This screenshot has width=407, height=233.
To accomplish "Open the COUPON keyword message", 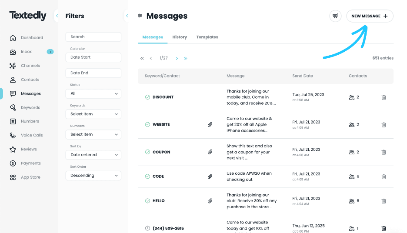I will coord(161,152).
